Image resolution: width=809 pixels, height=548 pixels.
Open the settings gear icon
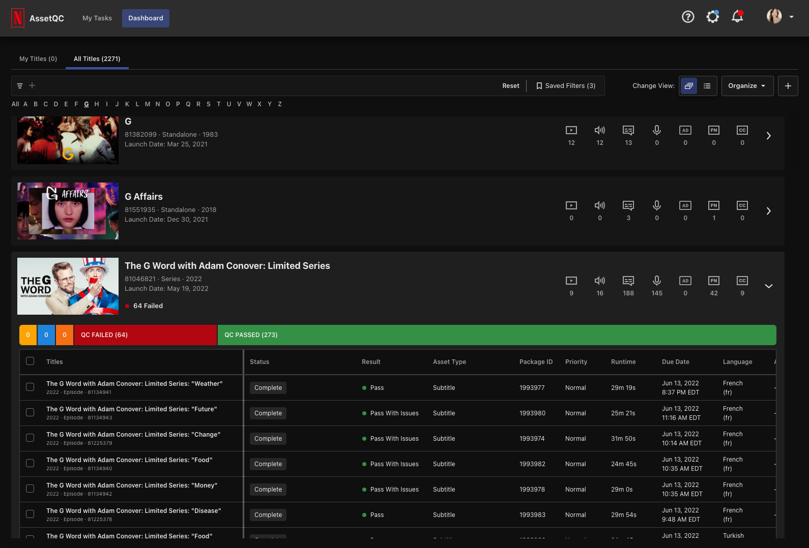(713, 17)
